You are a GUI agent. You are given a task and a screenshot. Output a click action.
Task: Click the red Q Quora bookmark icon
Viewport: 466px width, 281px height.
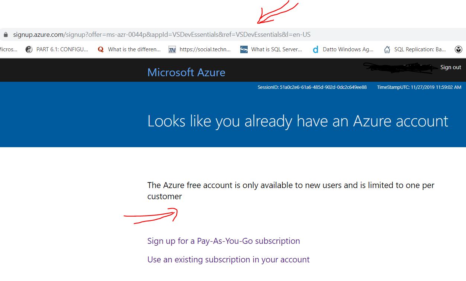(100, 49)
